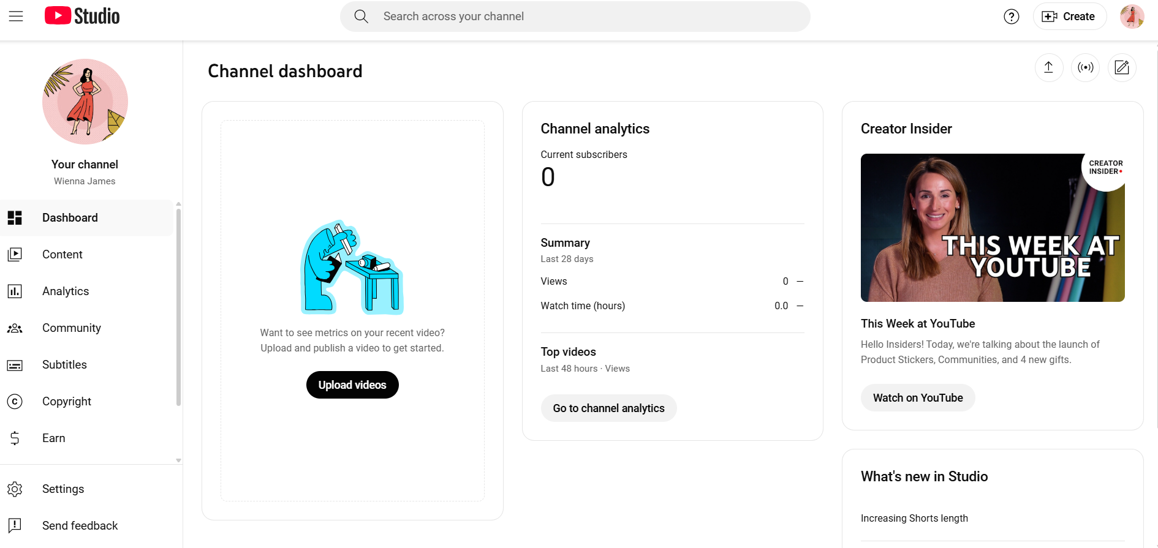
Task: Open the hamburger navigation menu
Action: pyautogui.click(x=16, y=17)
